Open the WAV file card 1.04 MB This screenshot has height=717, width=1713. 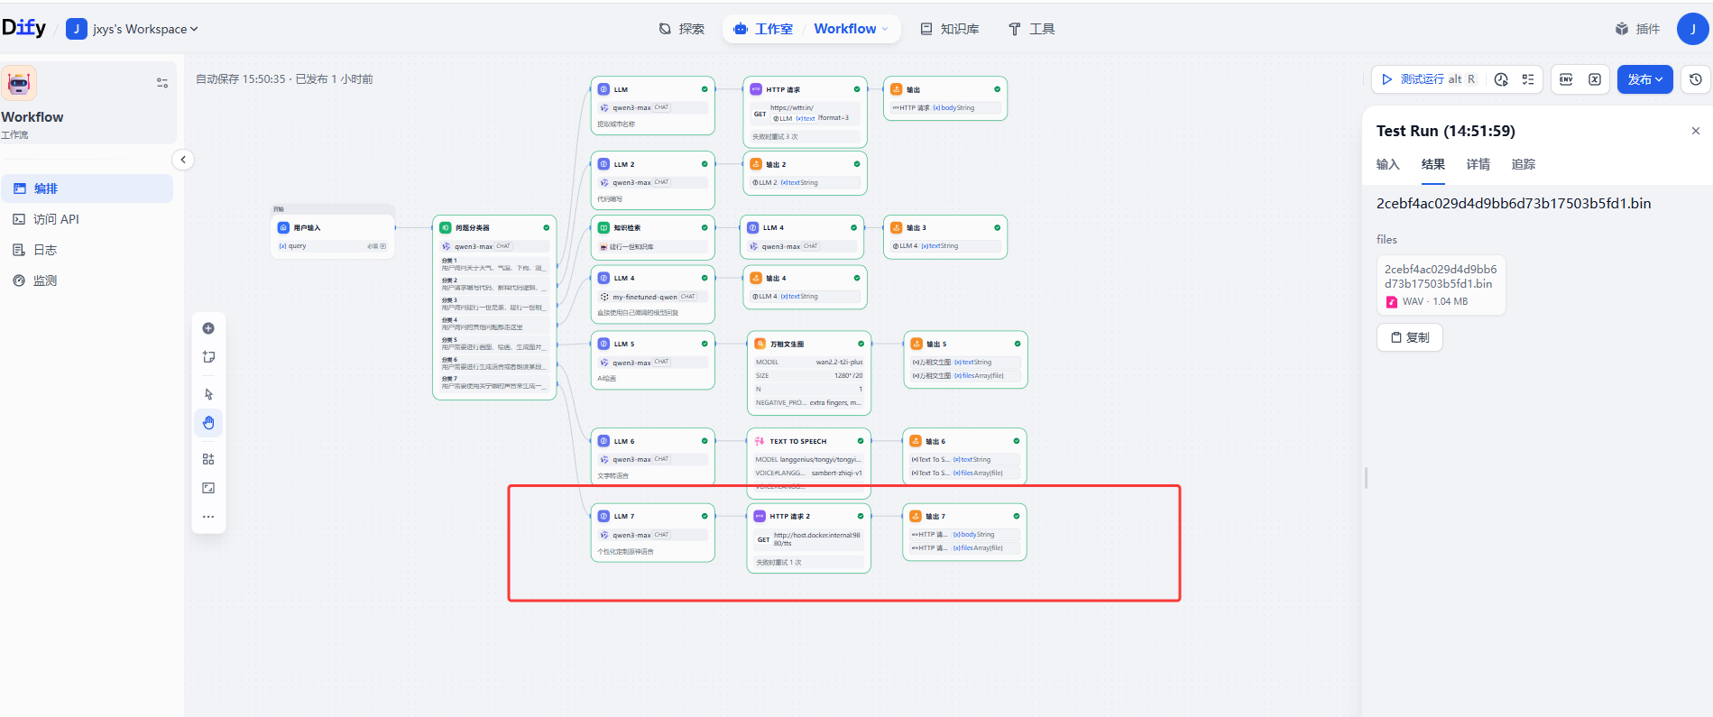pyautogui.click(x=1441, y=285)
